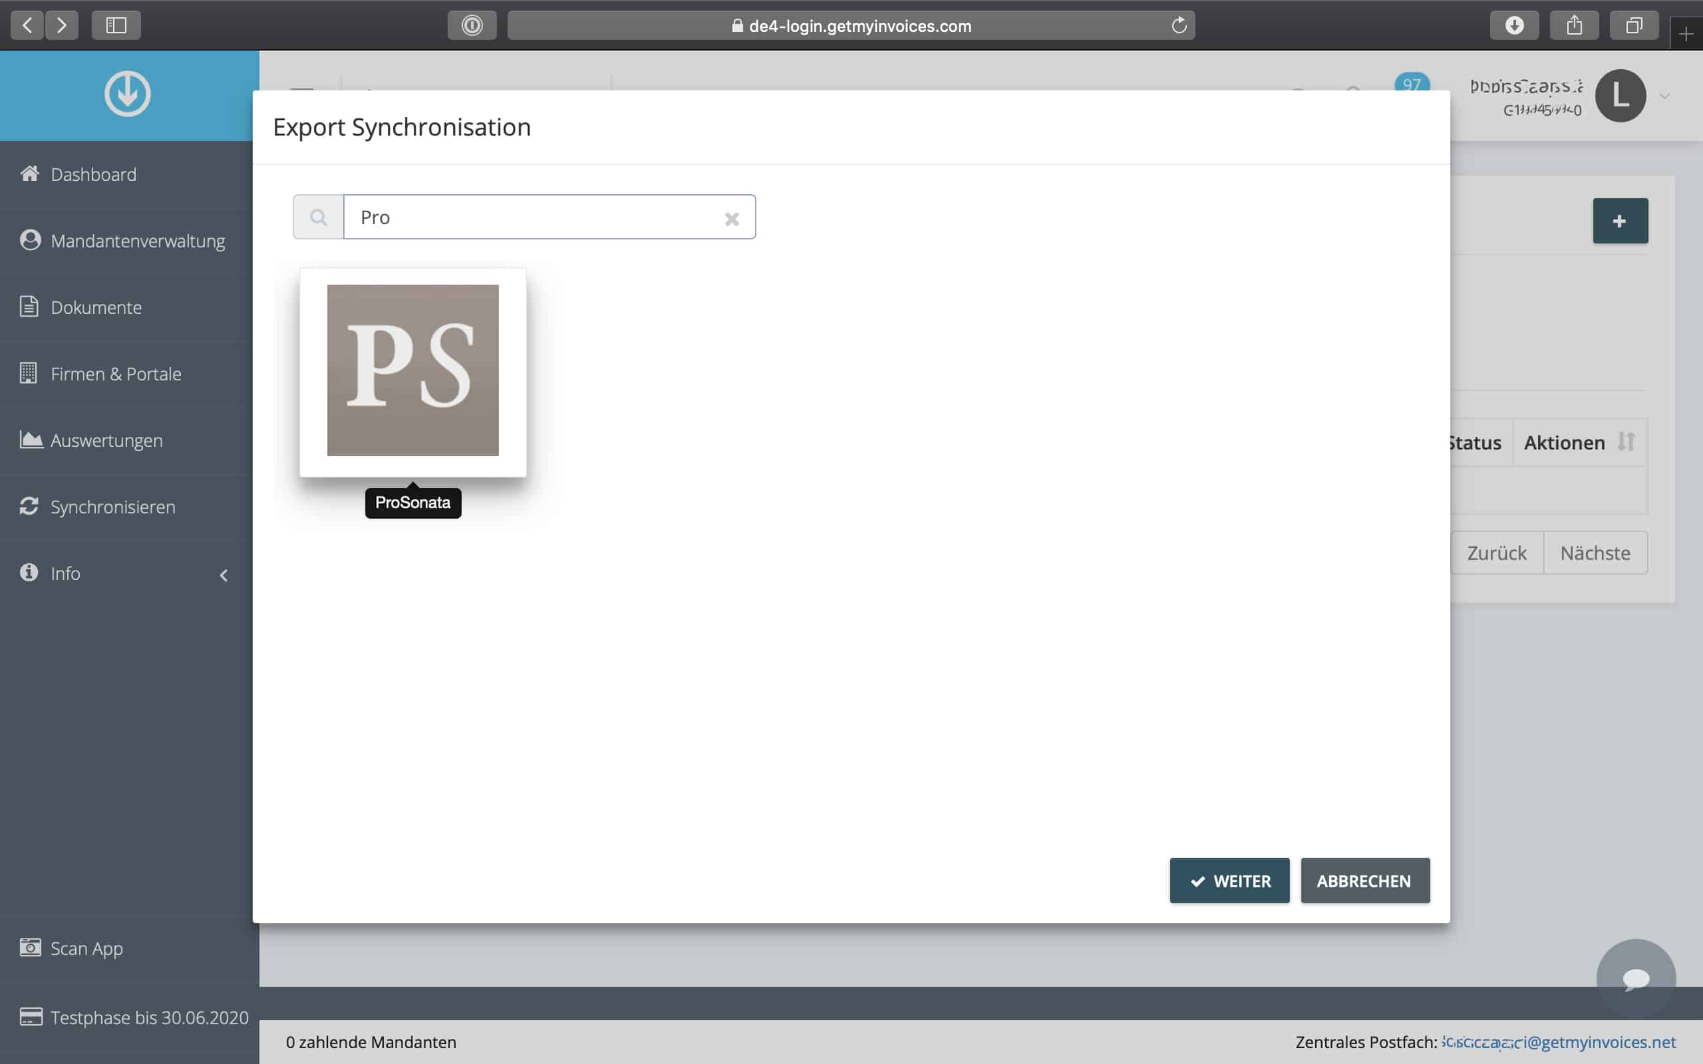The width and height of the screenshot is (1703, 1064).
Task: Open the user avatar L menu
Action: click(x=1620, y=96)
